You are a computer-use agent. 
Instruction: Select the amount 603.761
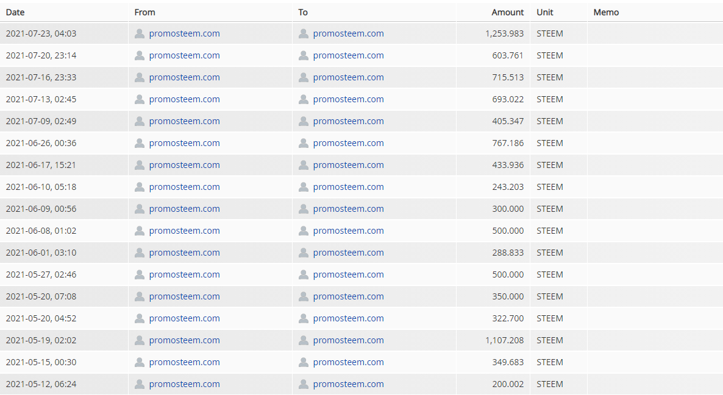point(508,56)
